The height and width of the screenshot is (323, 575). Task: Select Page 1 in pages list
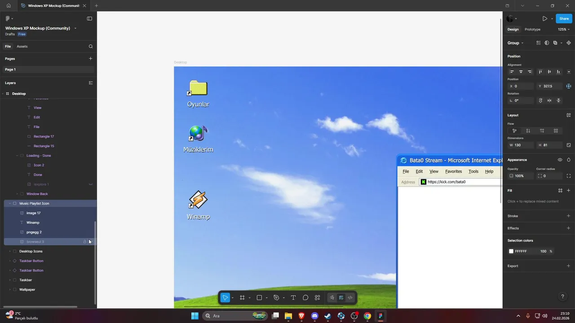49,70
